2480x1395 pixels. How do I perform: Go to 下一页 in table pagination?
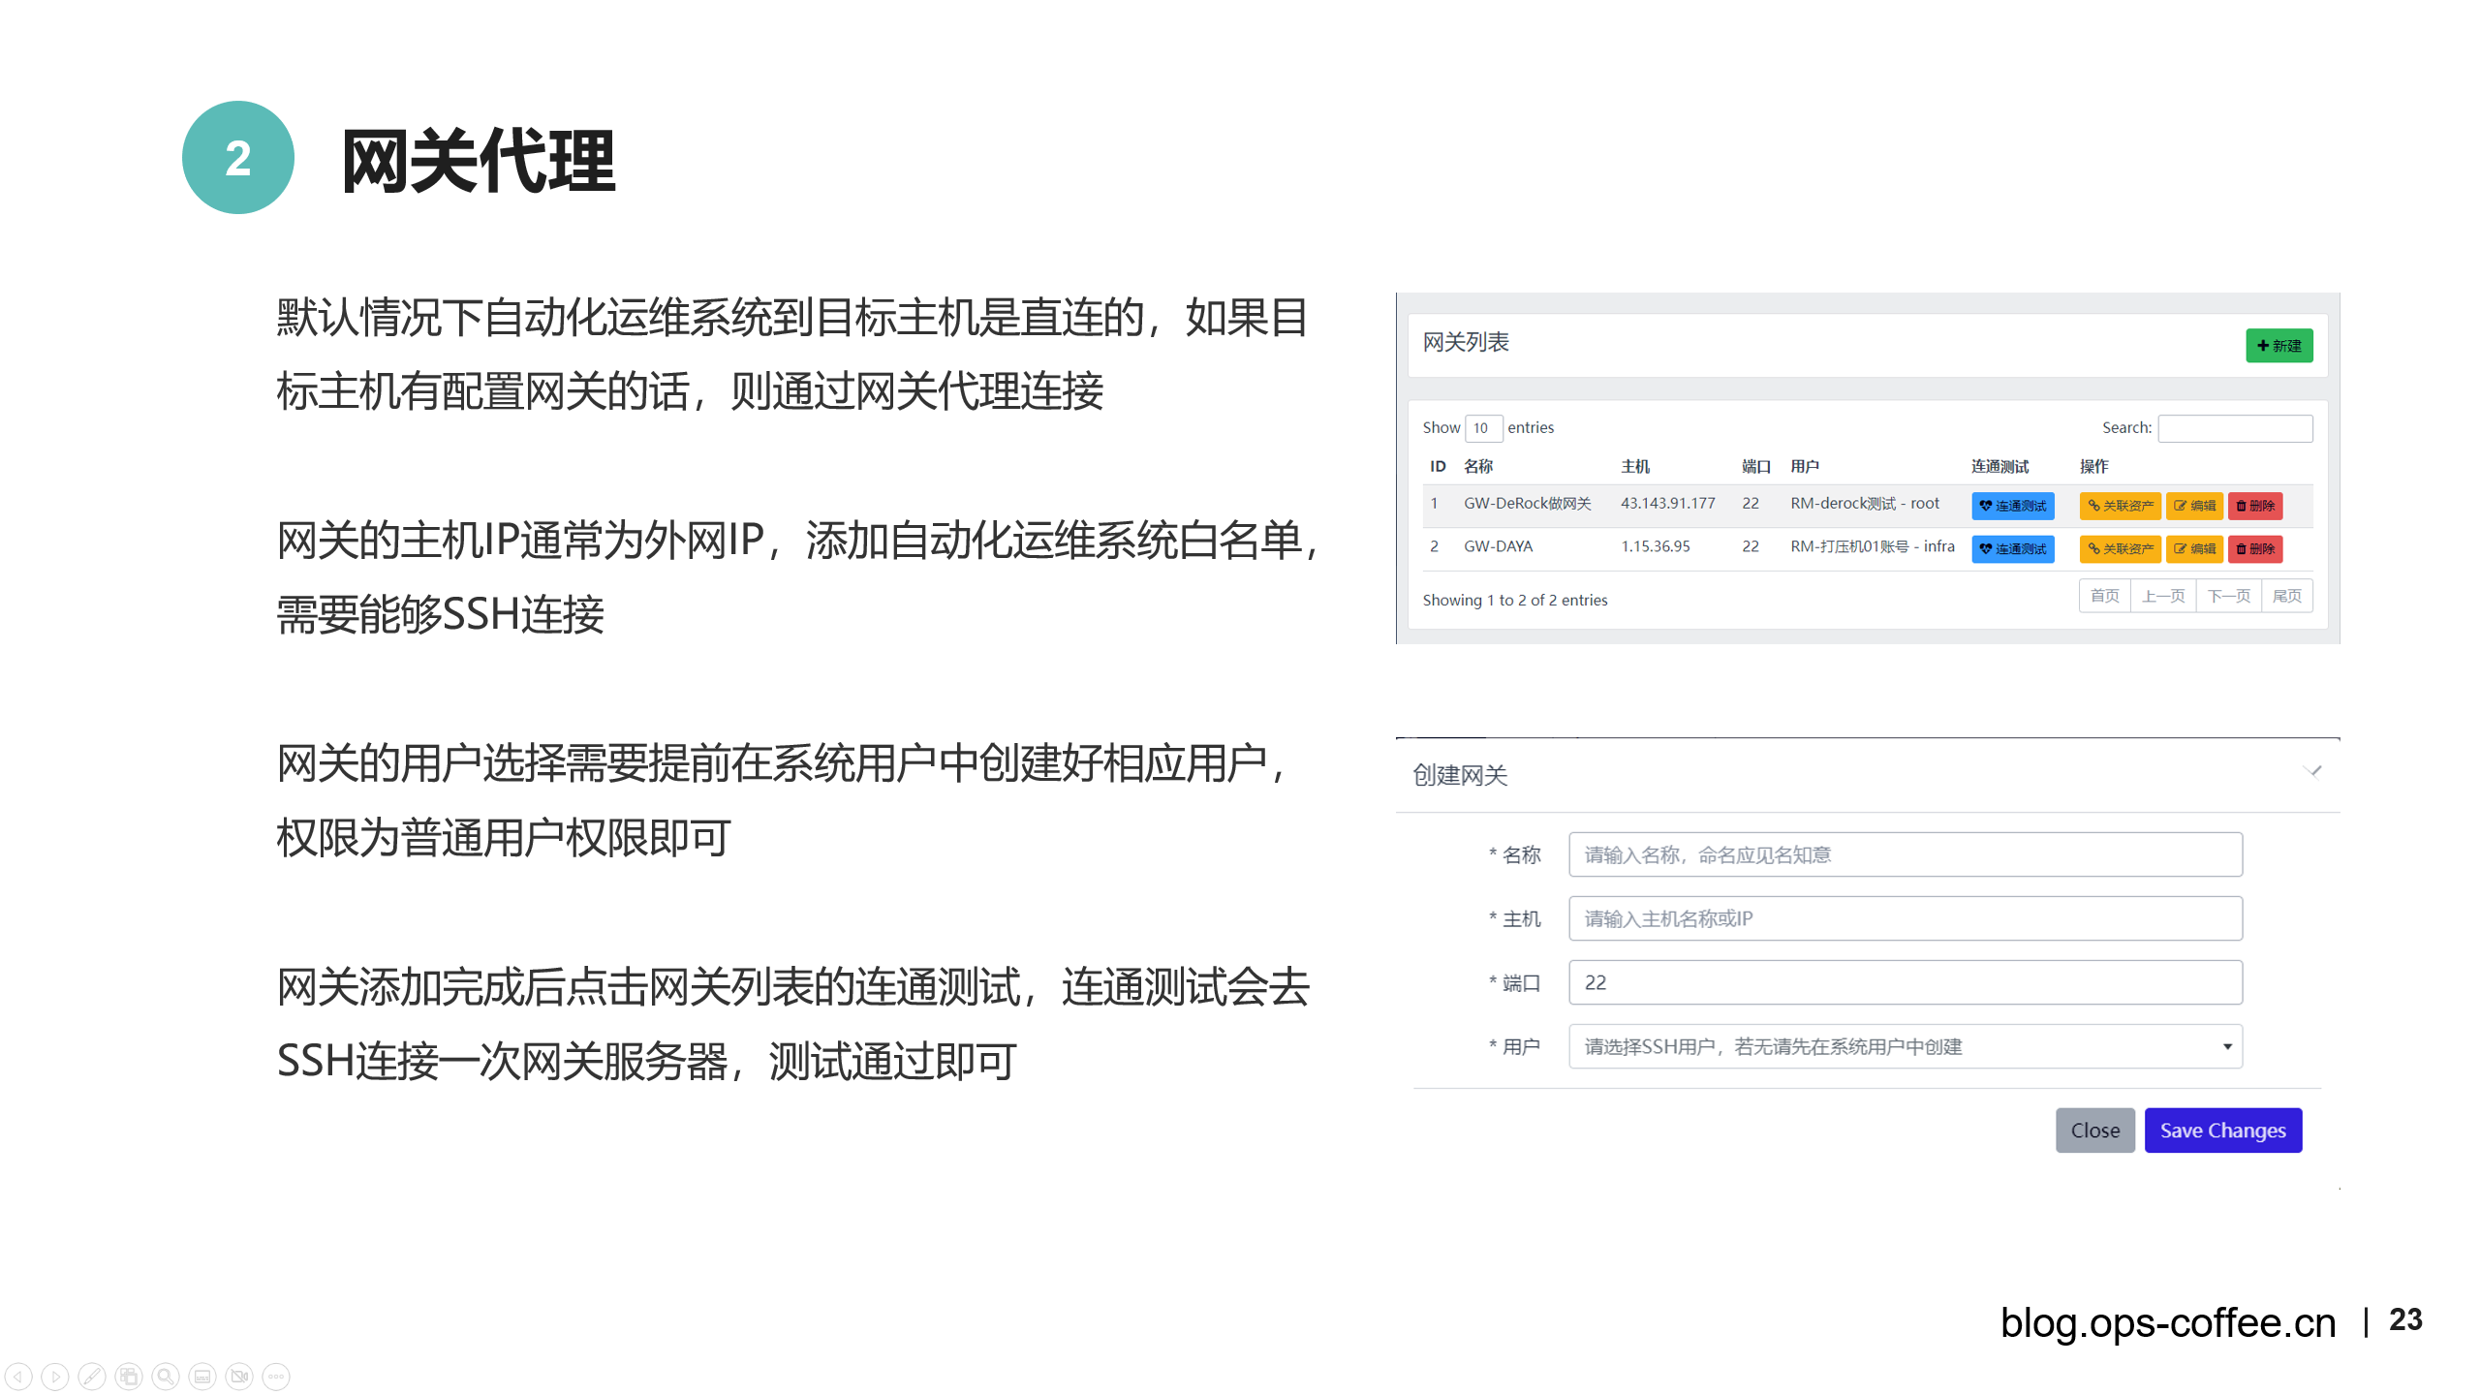coord(2228,596)
